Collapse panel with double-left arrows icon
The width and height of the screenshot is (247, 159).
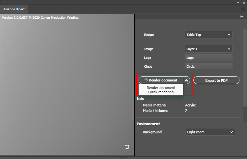[238, 2]
